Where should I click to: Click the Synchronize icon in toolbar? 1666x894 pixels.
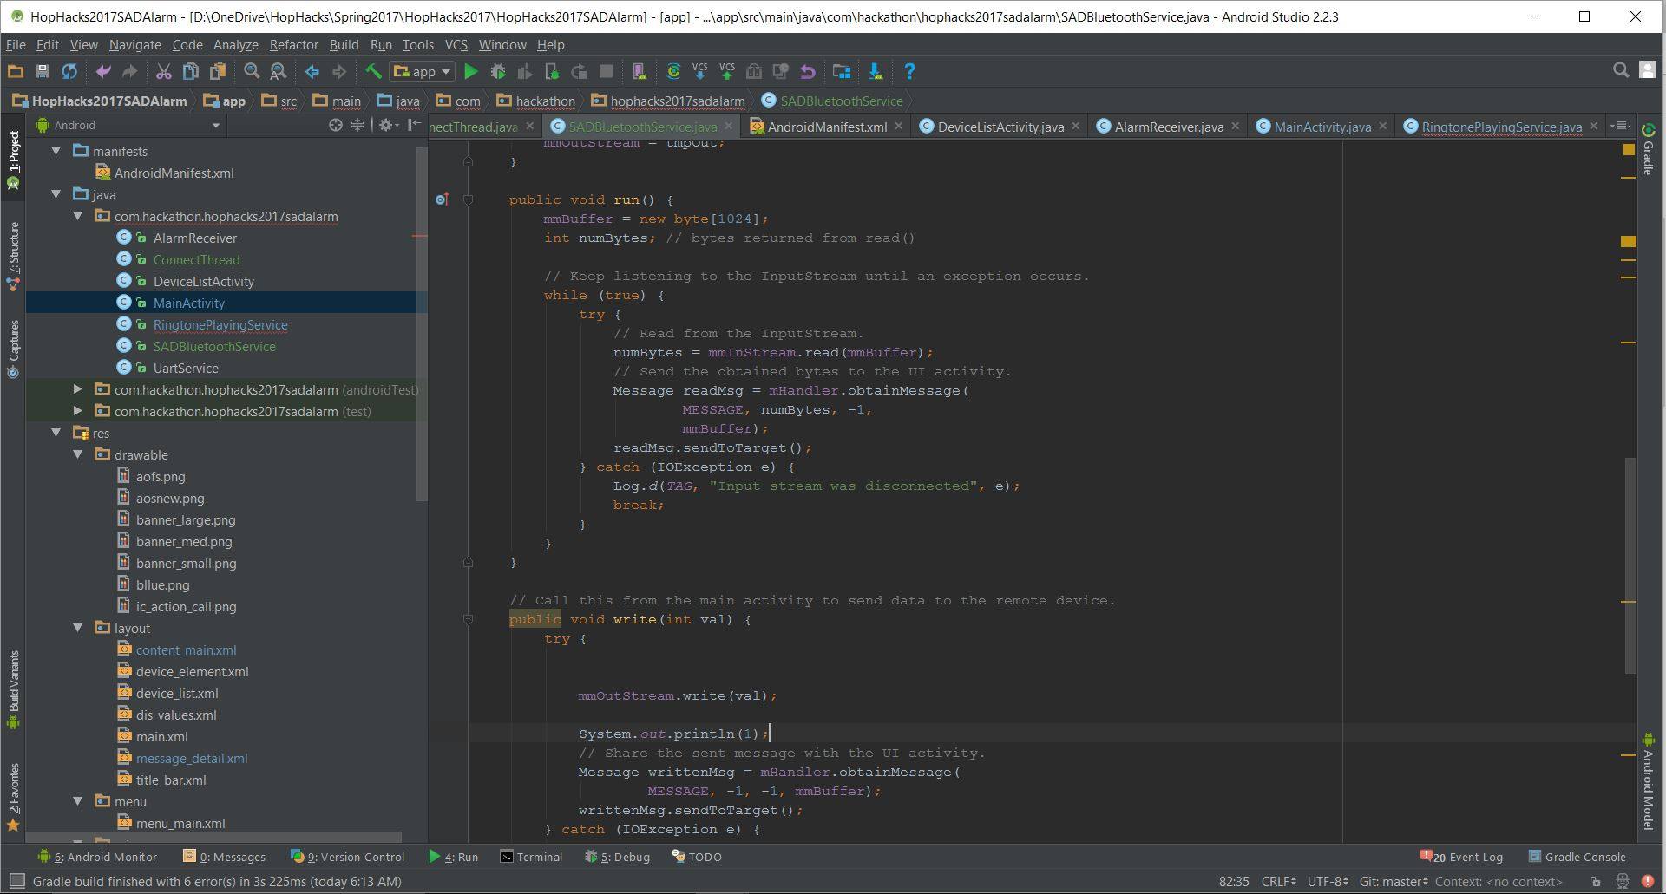click(69, 72)
